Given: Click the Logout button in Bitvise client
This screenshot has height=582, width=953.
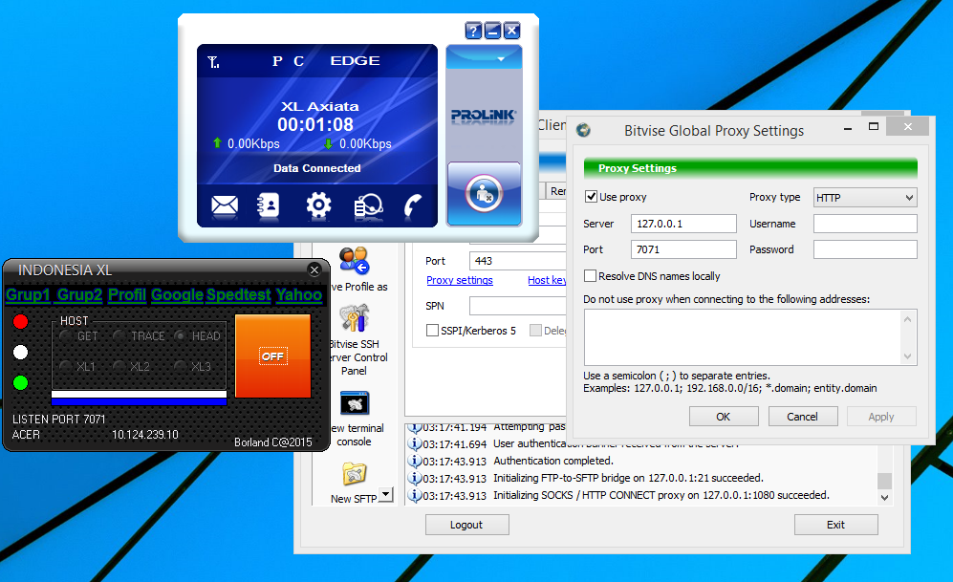Looking at the screenshot, I should pyautogui.click(x=466, y=525).
